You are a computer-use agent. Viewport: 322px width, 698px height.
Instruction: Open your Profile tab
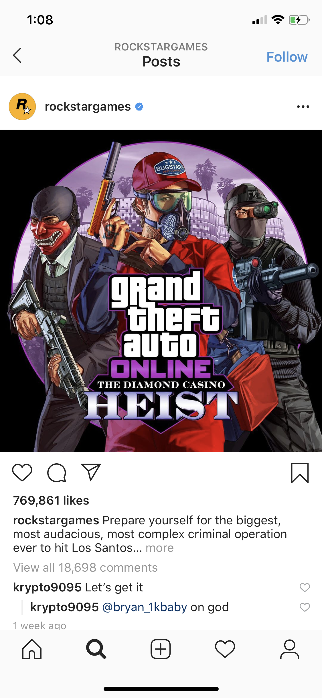[290, 649]
